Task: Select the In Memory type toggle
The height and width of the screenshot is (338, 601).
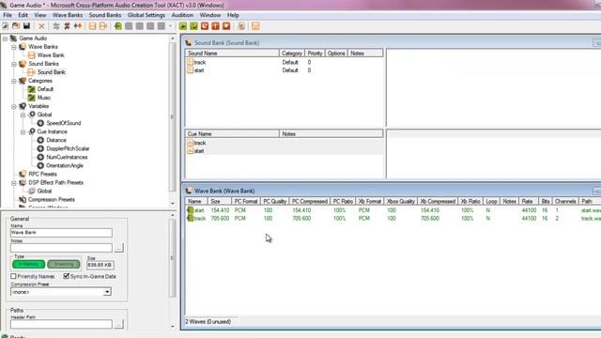Action: coord(29,265)
